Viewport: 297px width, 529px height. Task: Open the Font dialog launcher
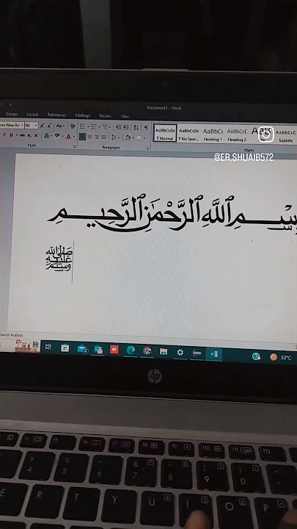74,147
